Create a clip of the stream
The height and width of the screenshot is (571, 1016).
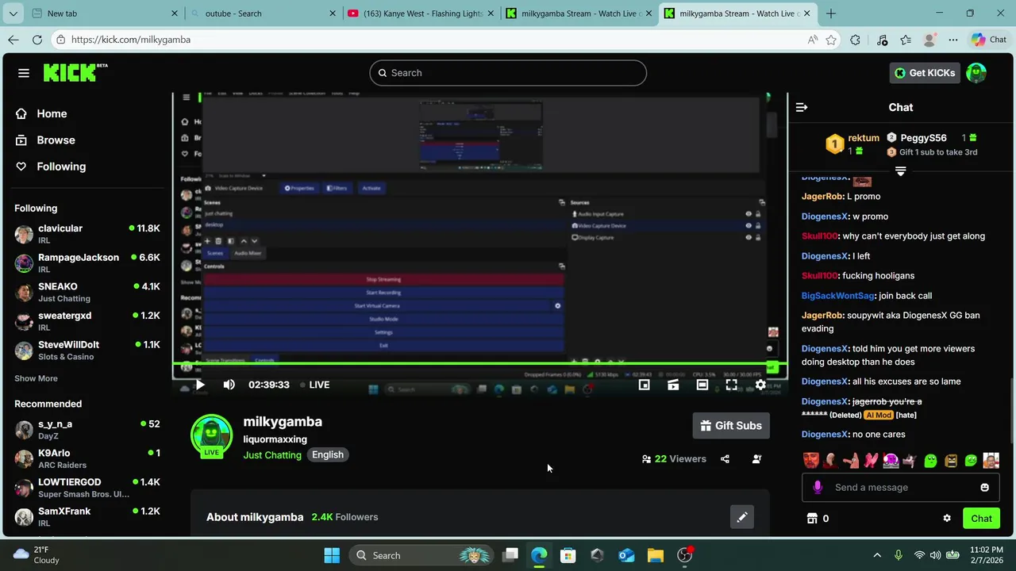click(673, 385)
